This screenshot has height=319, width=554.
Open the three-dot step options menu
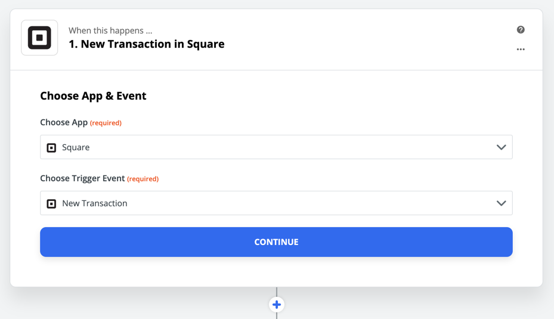tap(521, 49)
